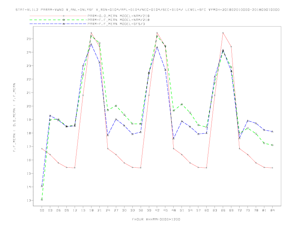Viewport: 297px width, 229px height.
Task: Click x-axis forecast hour label 03
Action: [x=50, y=210]
